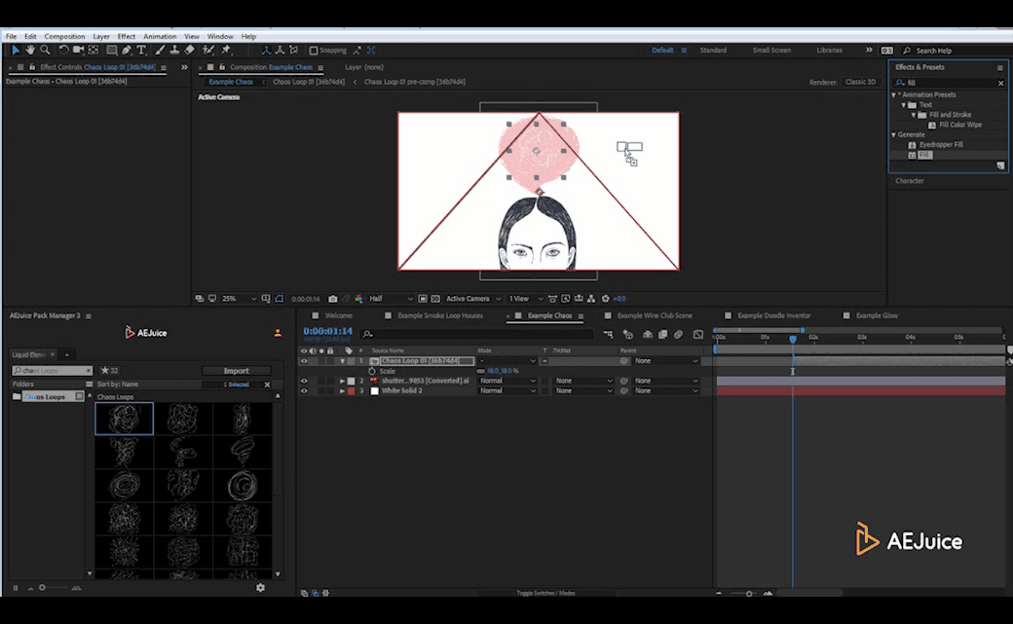This screenshot has height=624, width=1013.
Task: Switch to Example Wine Club Scene tab
Action: (655, 315)
